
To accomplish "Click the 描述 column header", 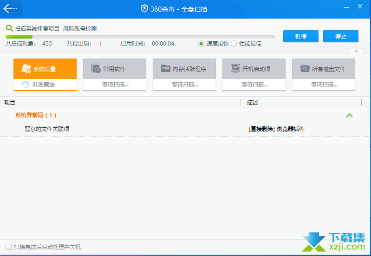I will pos(253,102).
